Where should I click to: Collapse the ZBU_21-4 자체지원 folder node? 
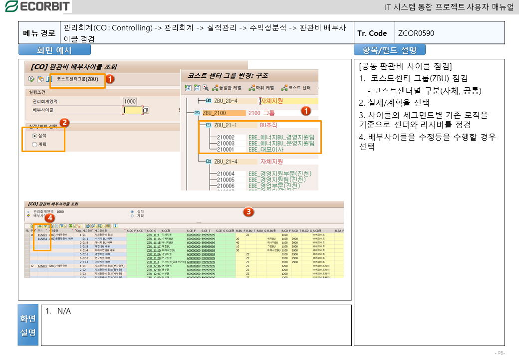(x=209, y=162)
